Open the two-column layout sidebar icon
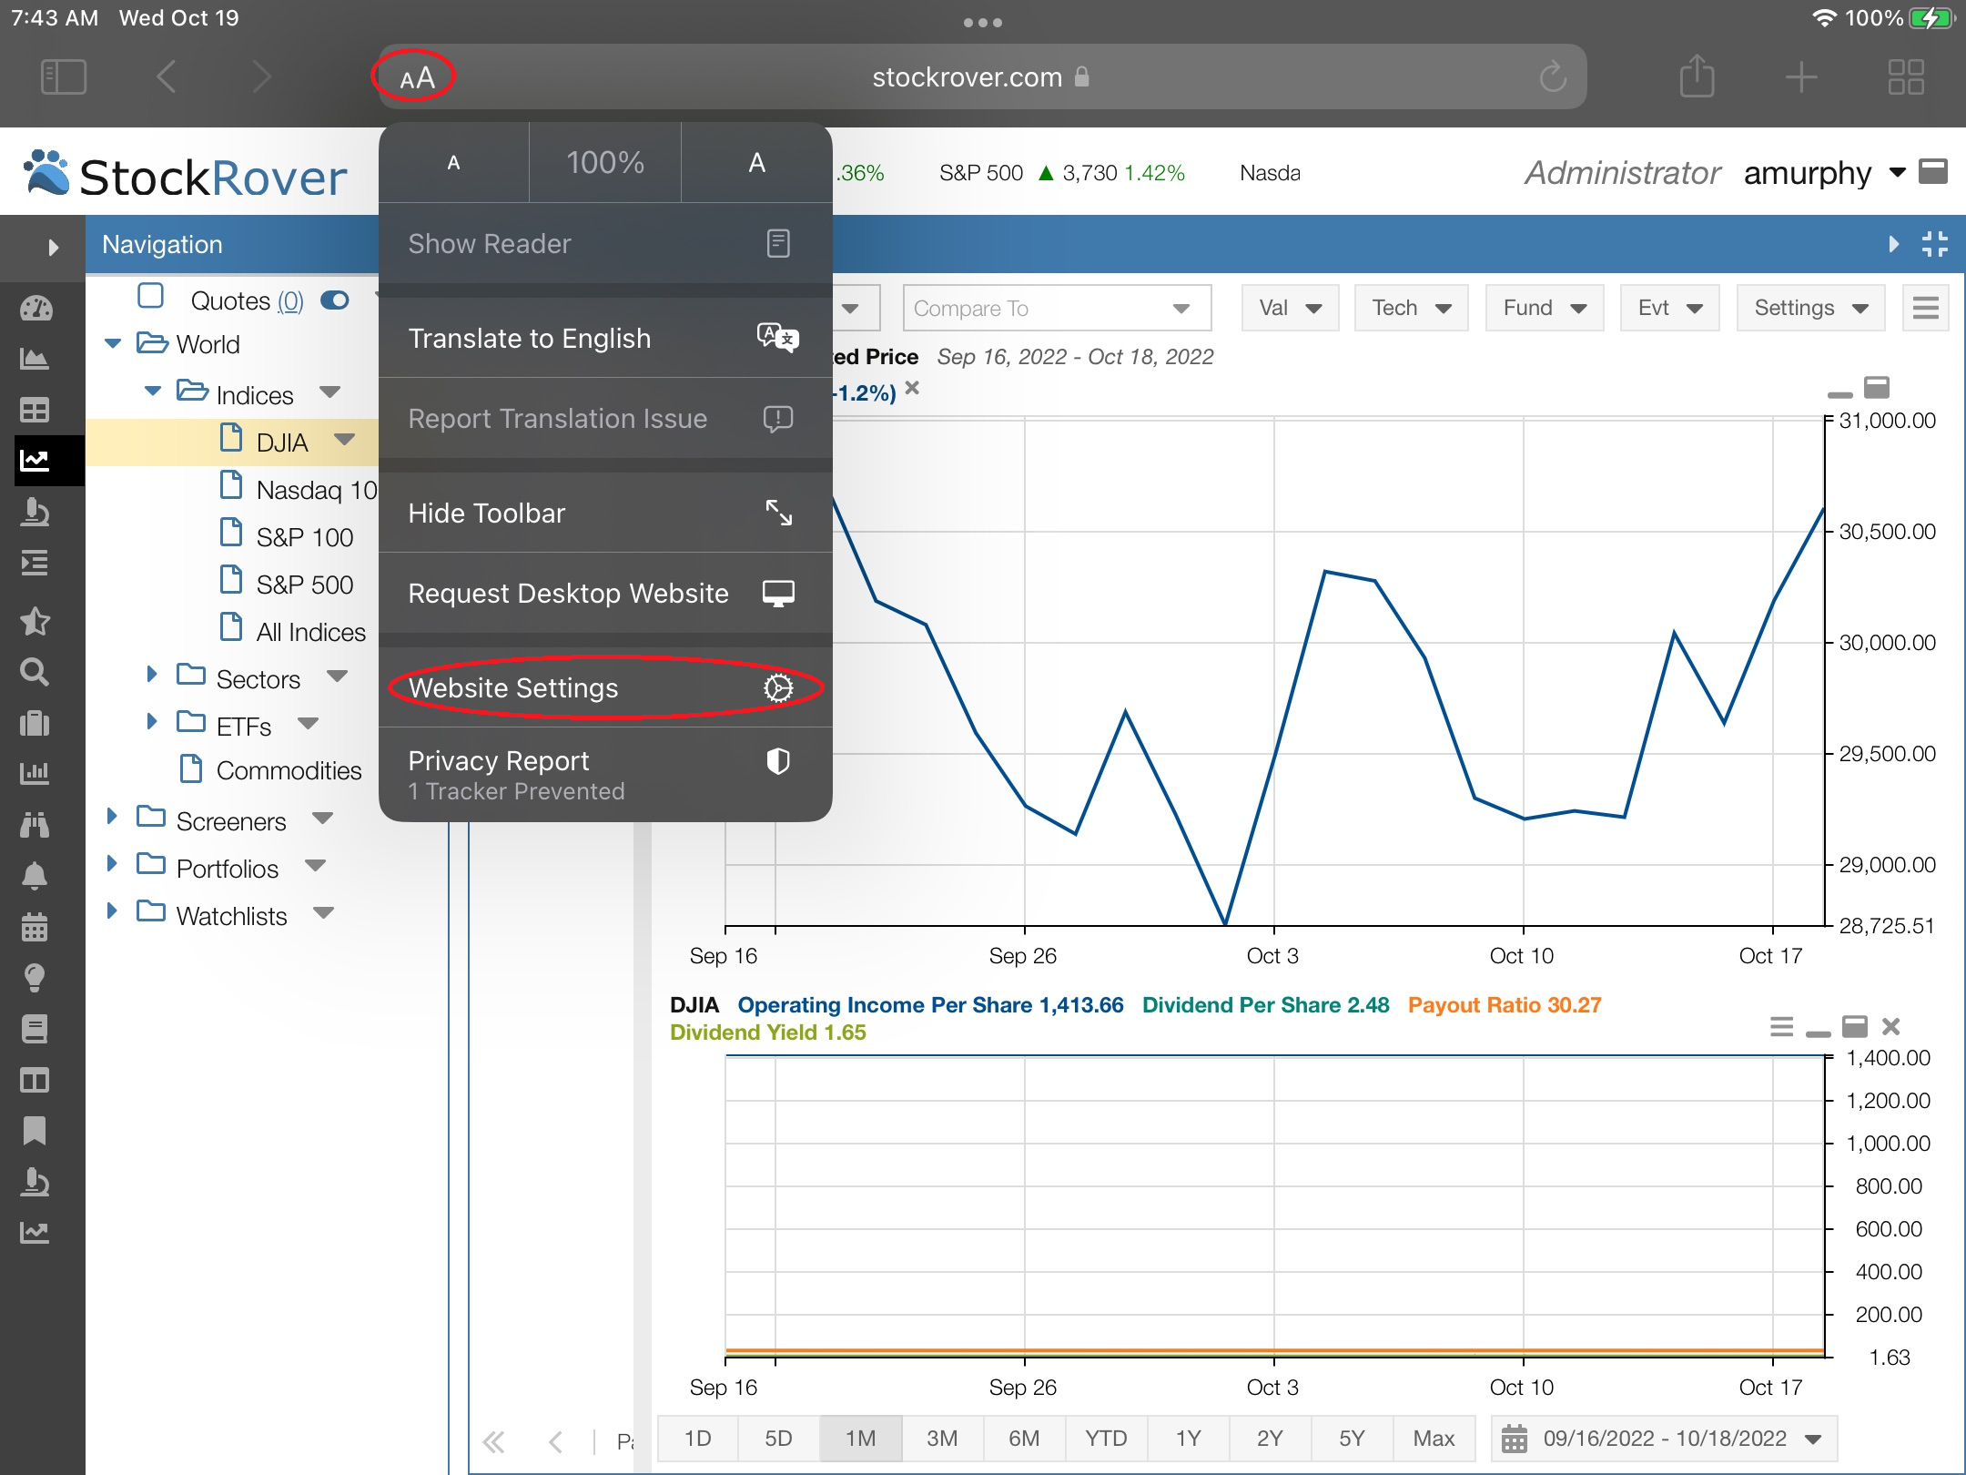Image resolution: width=1966 pixels, height=1475 pixels. [35, 1080]
